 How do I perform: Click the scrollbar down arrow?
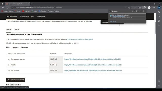pos(155,87)
